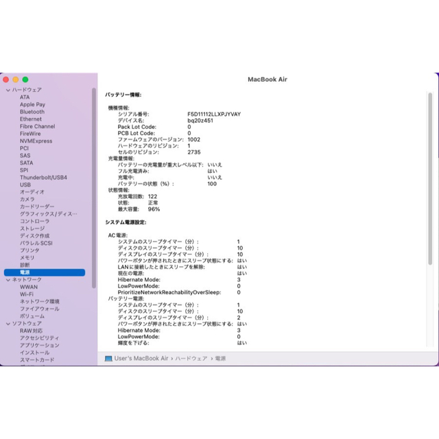Click 電源 in the path bar
This screenshot has width=439, height=439.
tap(220, 358)
